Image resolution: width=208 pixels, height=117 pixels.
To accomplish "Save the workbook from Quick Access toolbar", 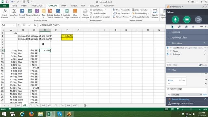I will point(7,2).
